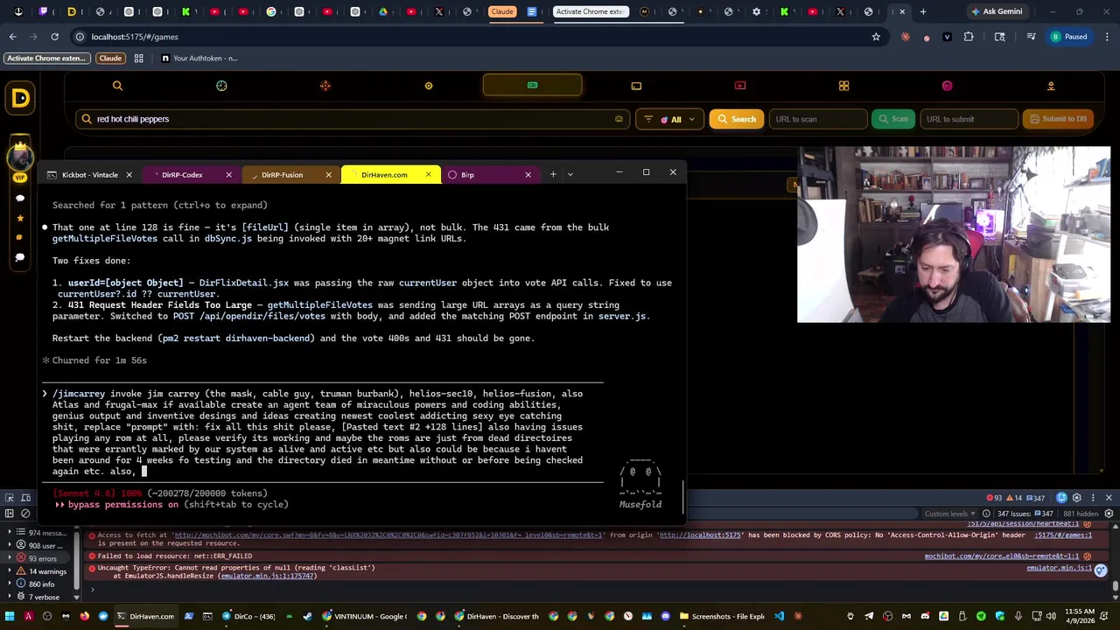
Task: Open terminal new-tab dropdown chevron
Action: click(570, 174)
